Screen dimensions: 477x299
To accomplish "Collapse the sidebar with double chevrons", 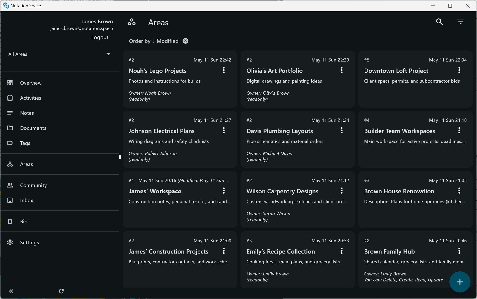I will (x=11, y=291).
